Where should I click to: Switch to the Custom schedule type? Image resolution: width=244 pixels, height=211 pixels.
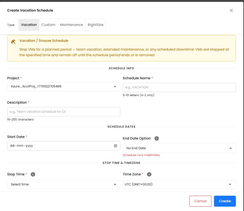pyautogui.click(x=48, y=25)
